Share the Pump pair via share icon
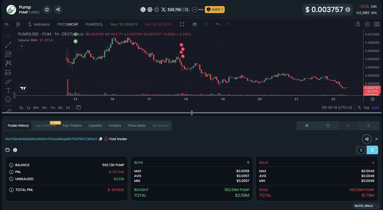This screenshot has height=210, width=383. coord(58,10)
